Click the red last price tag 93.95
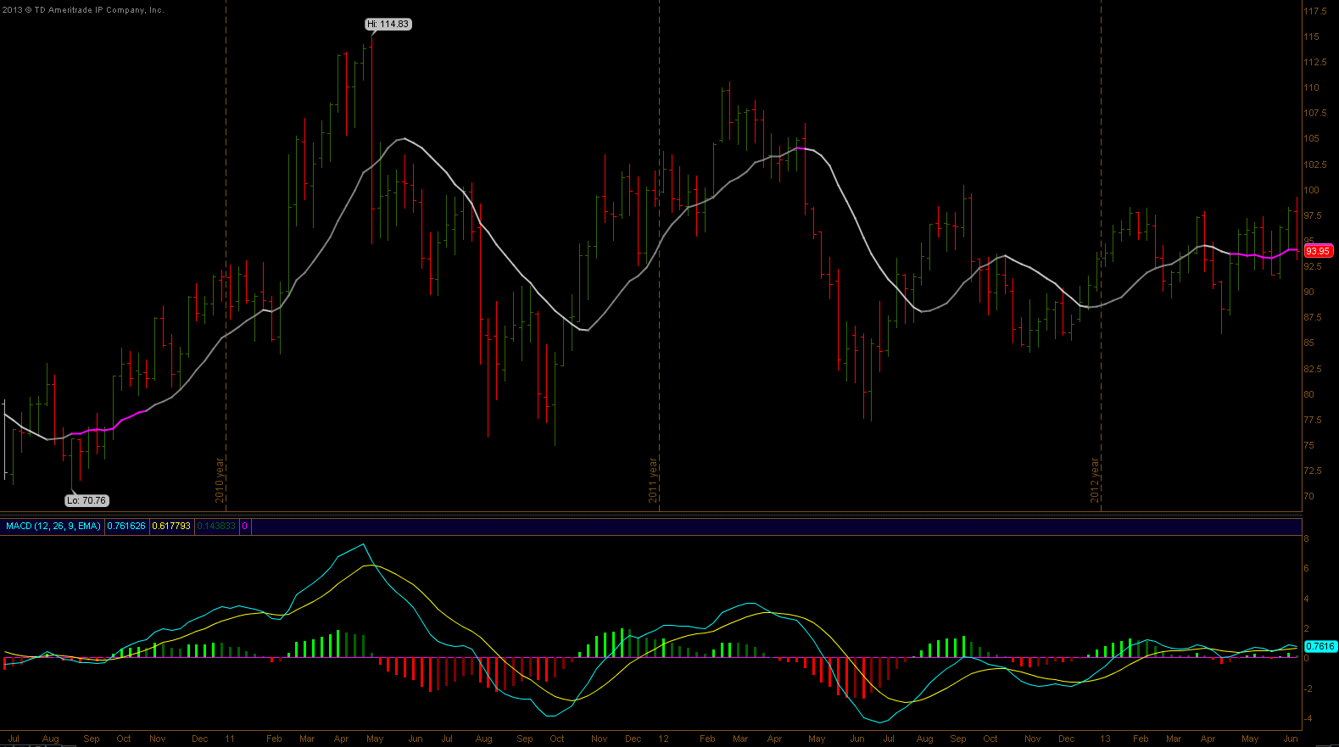 (x=1318, y=251)
